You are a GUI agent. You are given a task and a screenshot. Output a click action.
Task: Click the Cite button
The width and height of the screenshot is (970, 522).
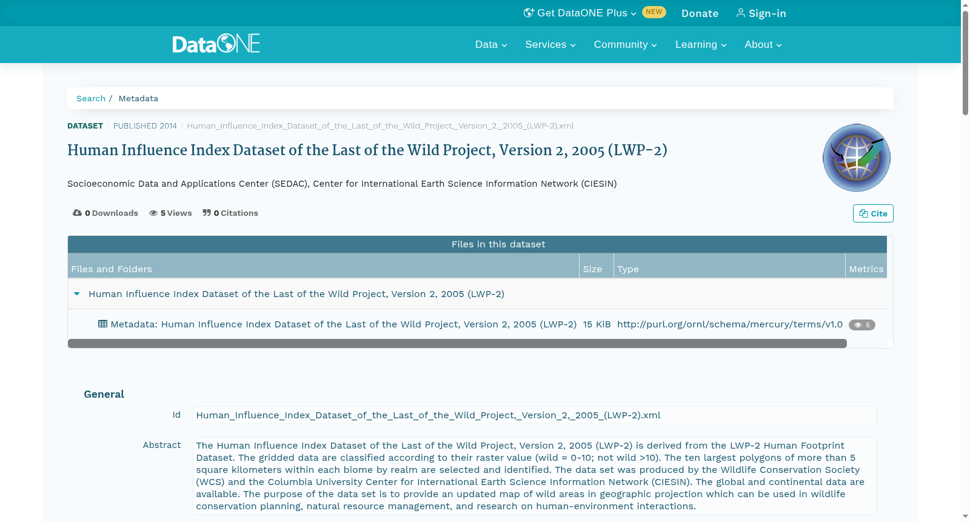(x=873, y=213)
